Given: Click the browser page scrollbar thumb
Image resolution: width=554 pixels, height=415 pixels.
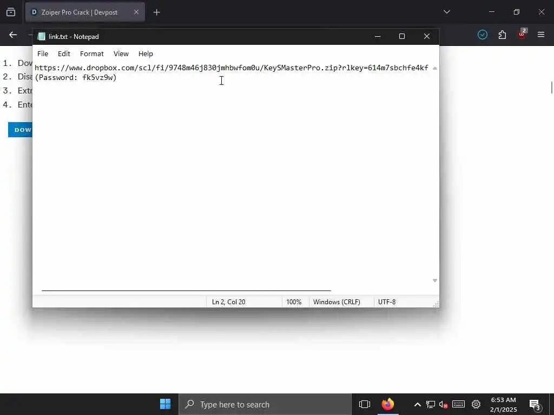Looking at the screenshot, I should 551,87.
